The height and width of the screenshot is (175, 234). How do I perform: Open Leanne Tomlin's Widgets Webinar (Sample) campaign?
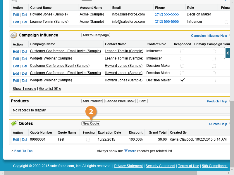click(x=51, y=58)
